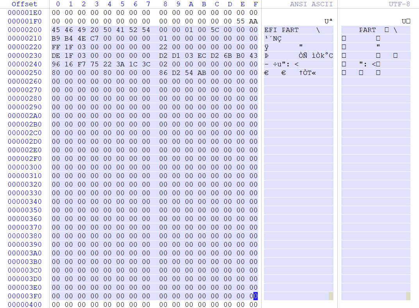
Task: Click the Offset column header
Action: 24,4
